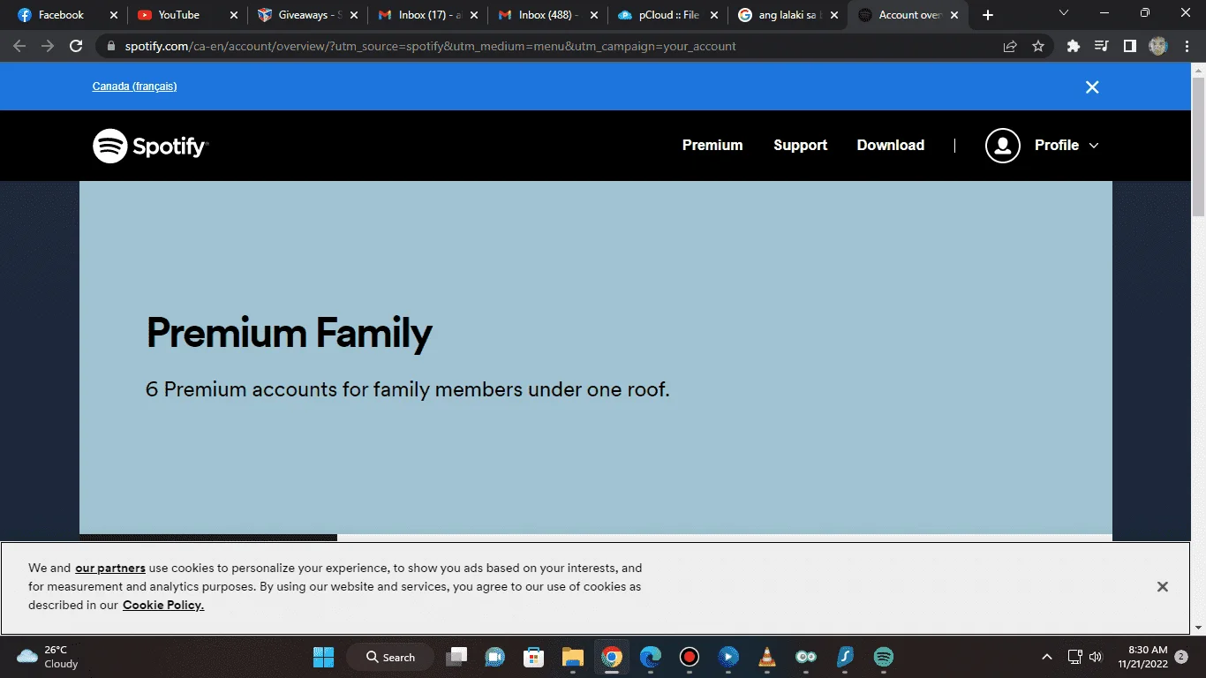Viewport: 1206px width, 678px height.
Task: Open the Profile avatar icon
Action: click(1002, 146)
